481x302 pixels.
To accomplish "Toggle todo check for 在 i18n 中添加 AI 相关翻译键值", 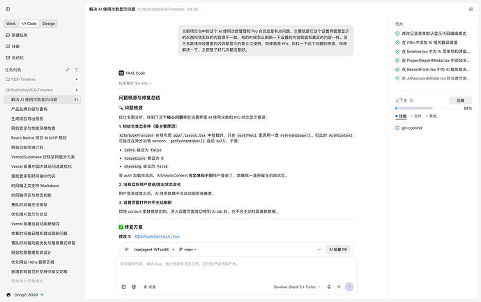I will 397,43.
